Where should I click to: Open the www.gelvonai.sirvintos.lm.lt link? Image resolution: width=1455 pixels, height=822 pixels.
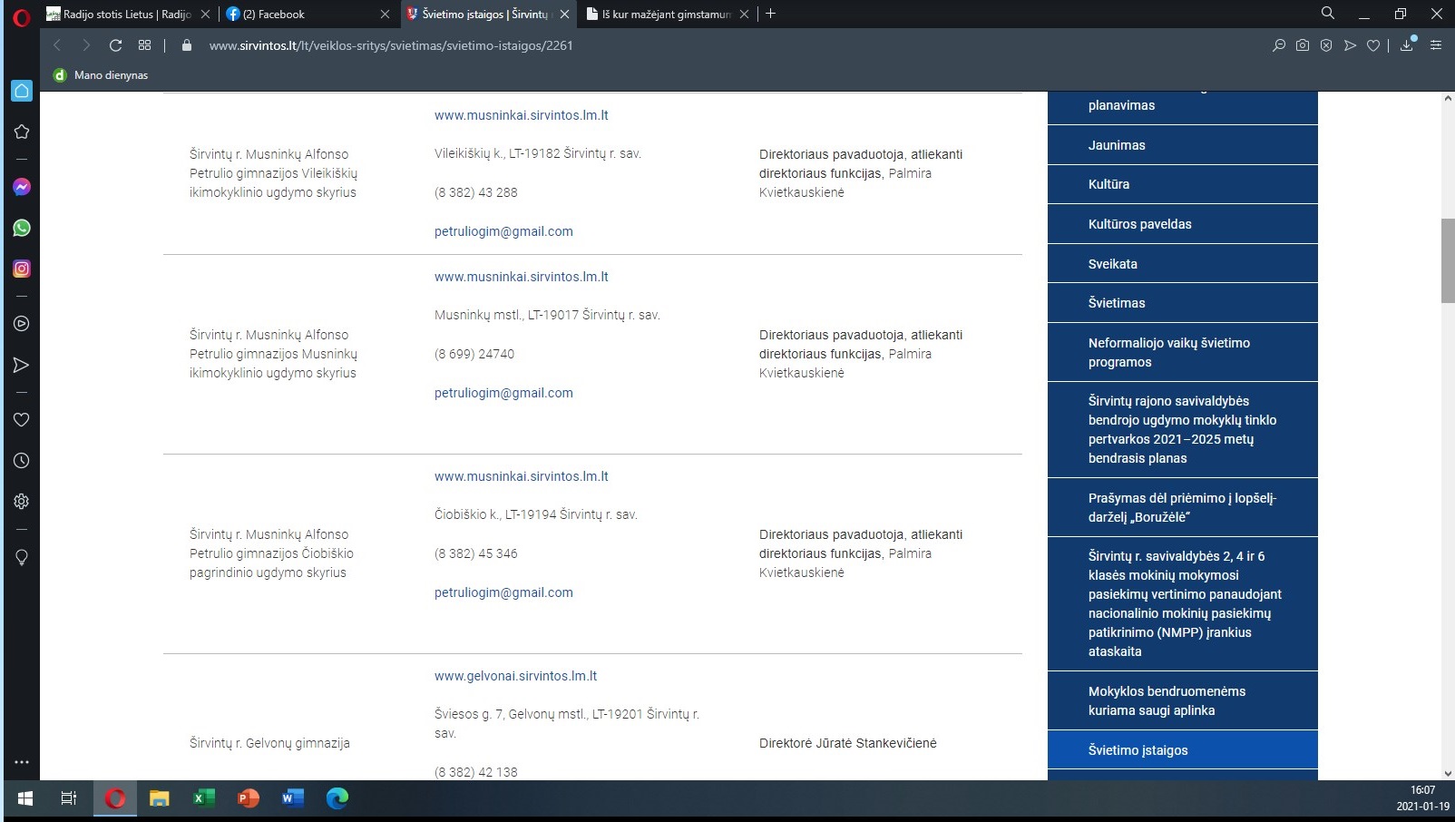(515, 676)
